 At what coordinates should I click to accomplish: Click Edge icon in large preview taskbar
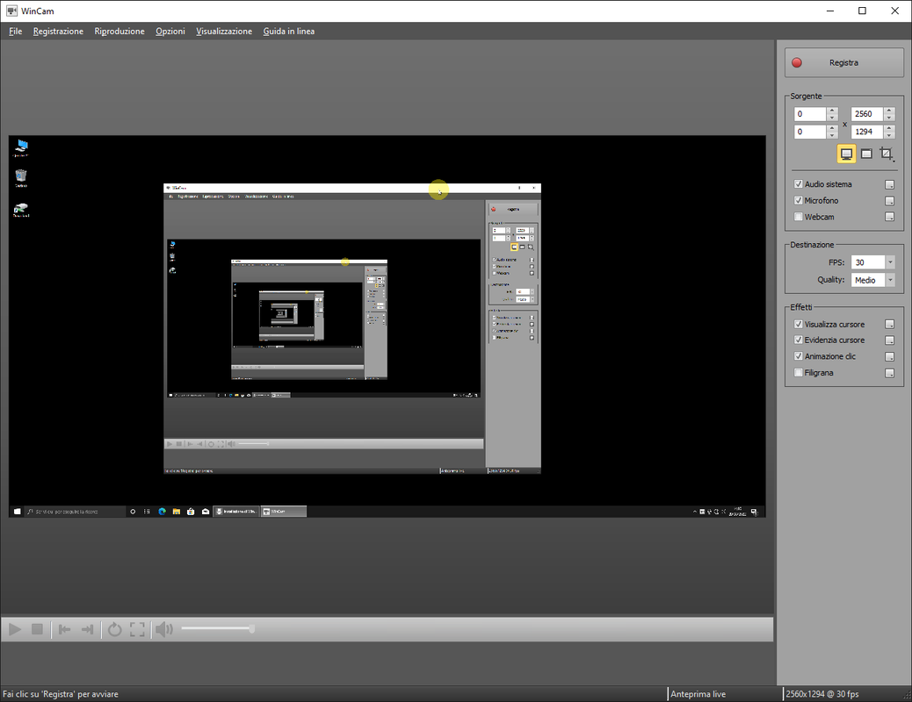163,512
